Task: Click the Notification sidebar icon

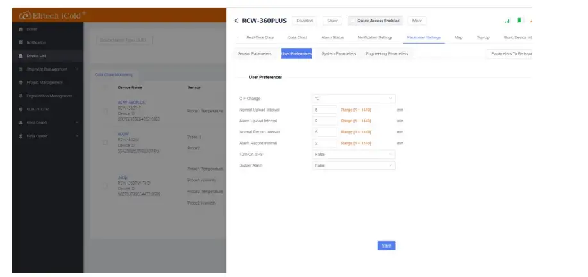Action: tap(21, 42)
